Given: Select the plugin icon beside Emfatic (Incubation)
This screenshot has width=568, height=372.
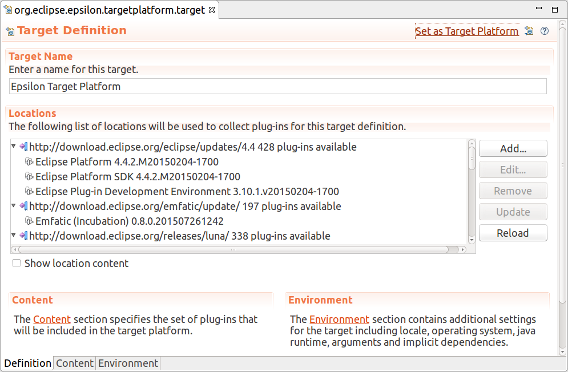Looking at the screenshot, I should 29,221.
